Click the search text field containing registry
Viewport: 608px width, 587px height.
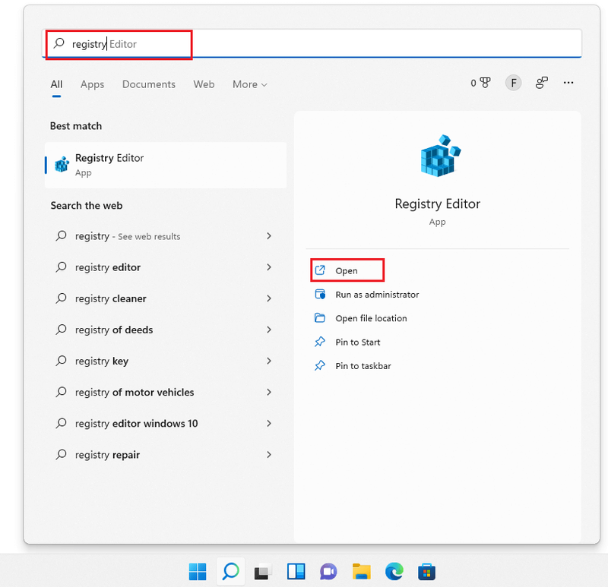pyautogui.click(x=312, y=43)
